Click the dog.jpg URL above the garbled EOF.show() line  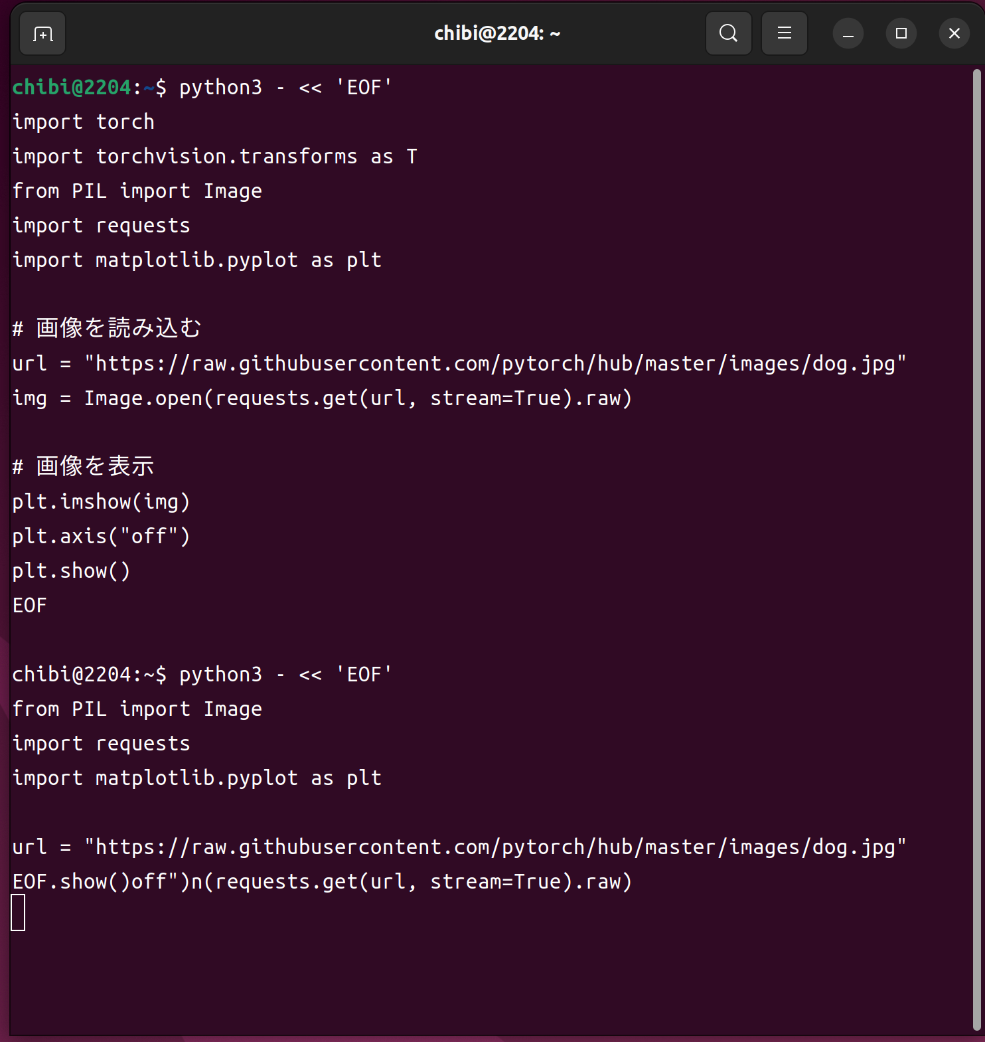(x=494, y=847)
